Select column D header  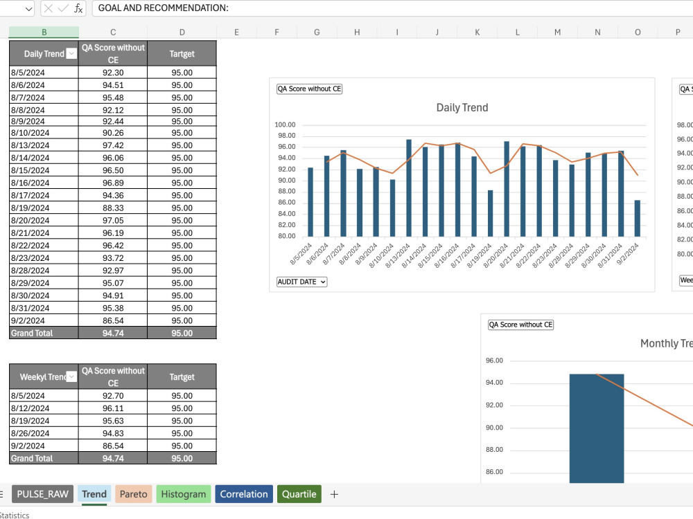(x=182, y=33)
